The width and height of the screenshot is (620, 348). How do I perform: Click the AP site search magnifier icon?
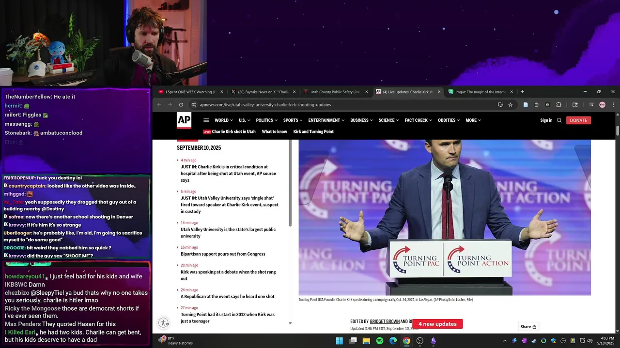[x=559, y=120]
